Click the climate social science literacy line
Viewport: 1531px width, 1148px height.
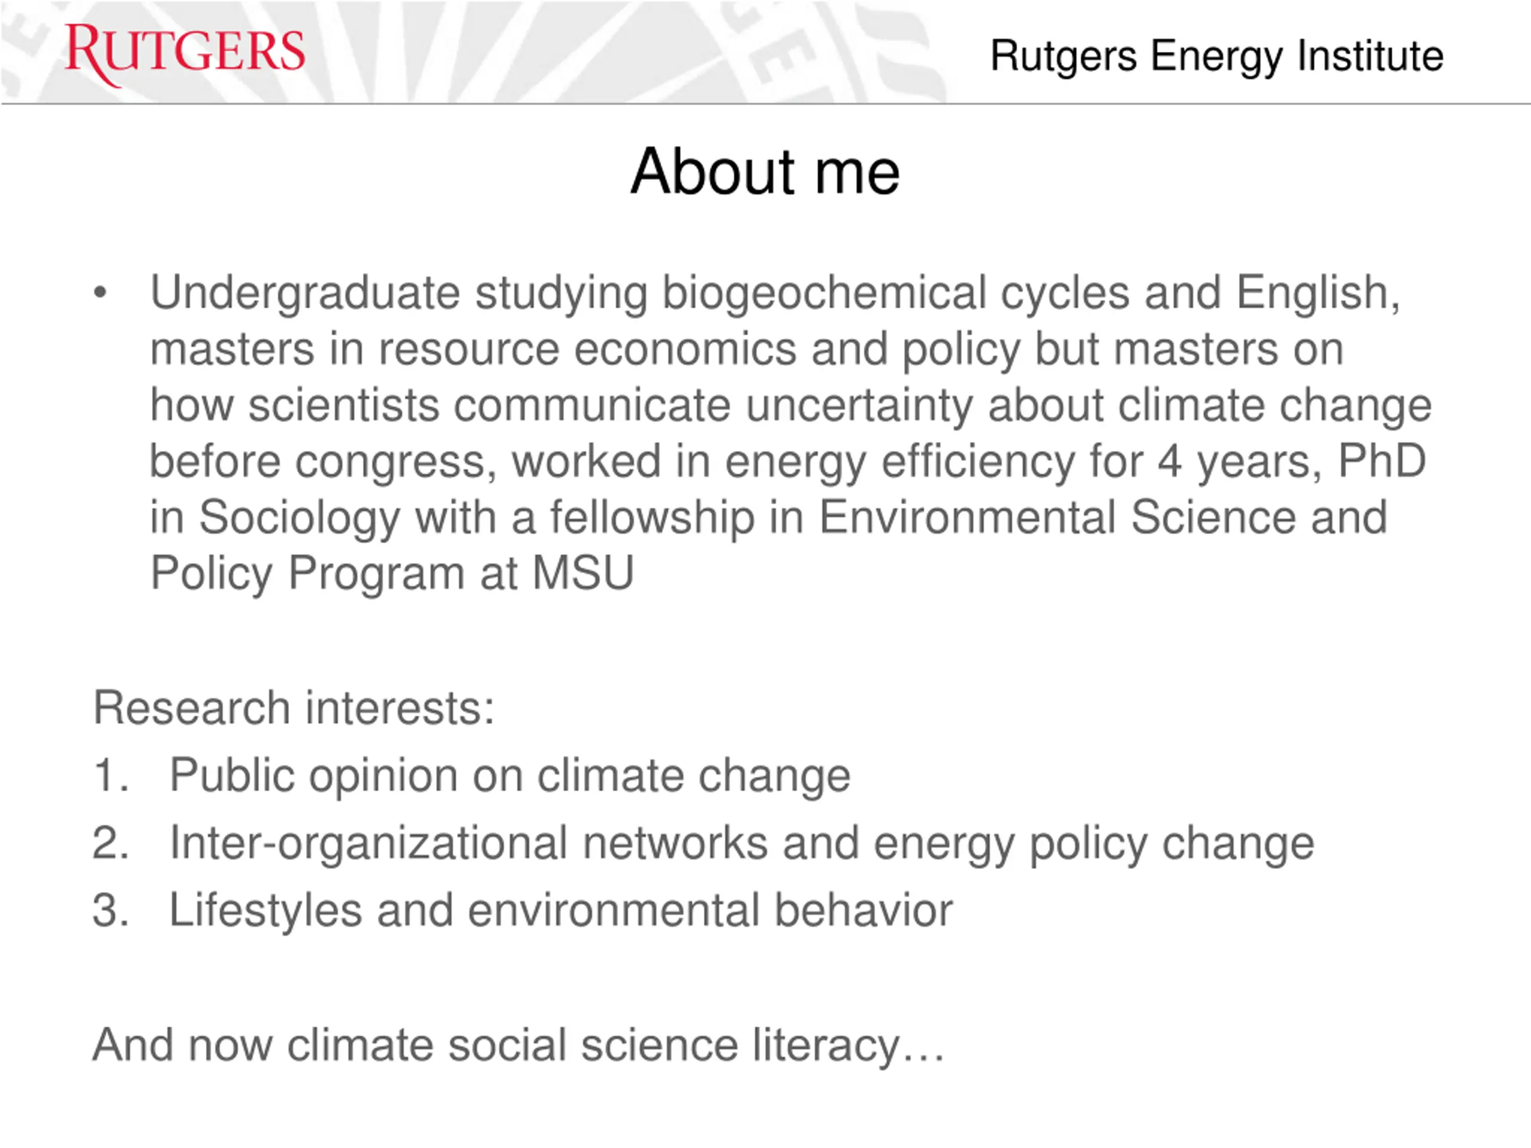(519, 1046)
